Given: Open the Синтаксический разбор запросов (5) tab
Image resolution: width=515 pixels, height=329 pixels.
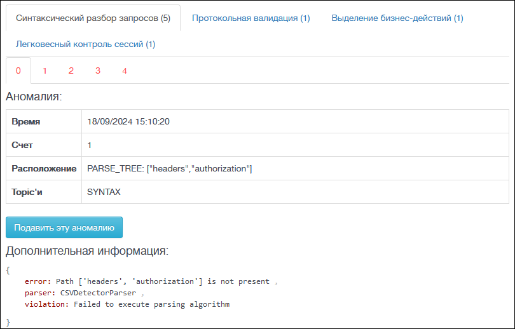Looking at the screenshot, I should tap(93, 18).
